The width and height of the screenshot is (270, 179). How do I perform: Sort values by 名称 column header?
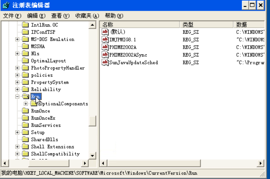(x=140, y=24)
